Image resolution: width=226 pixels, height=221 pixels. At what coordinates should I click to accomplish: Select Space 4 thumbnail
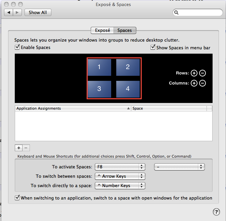click(x=128, y=89)
